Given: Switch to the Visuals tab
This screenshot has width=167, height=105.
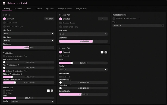Looking at the screenshot, I should (18, 9).
